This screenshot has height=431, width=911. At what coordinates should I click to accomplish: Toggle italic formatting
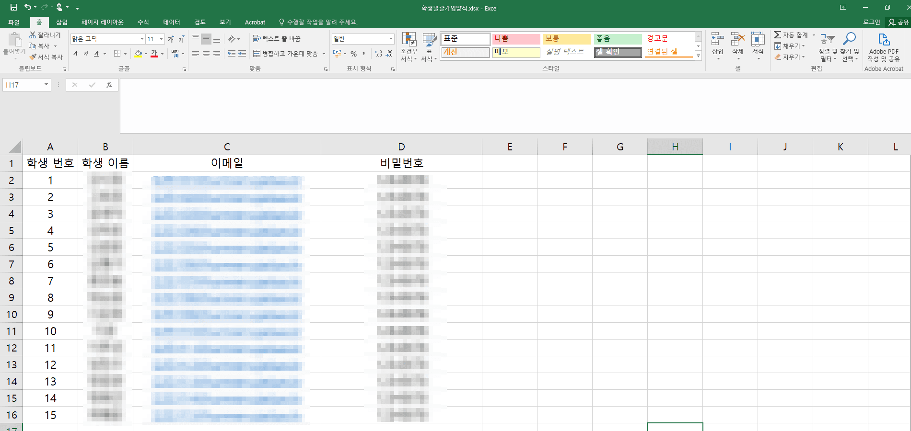[86, 54]
